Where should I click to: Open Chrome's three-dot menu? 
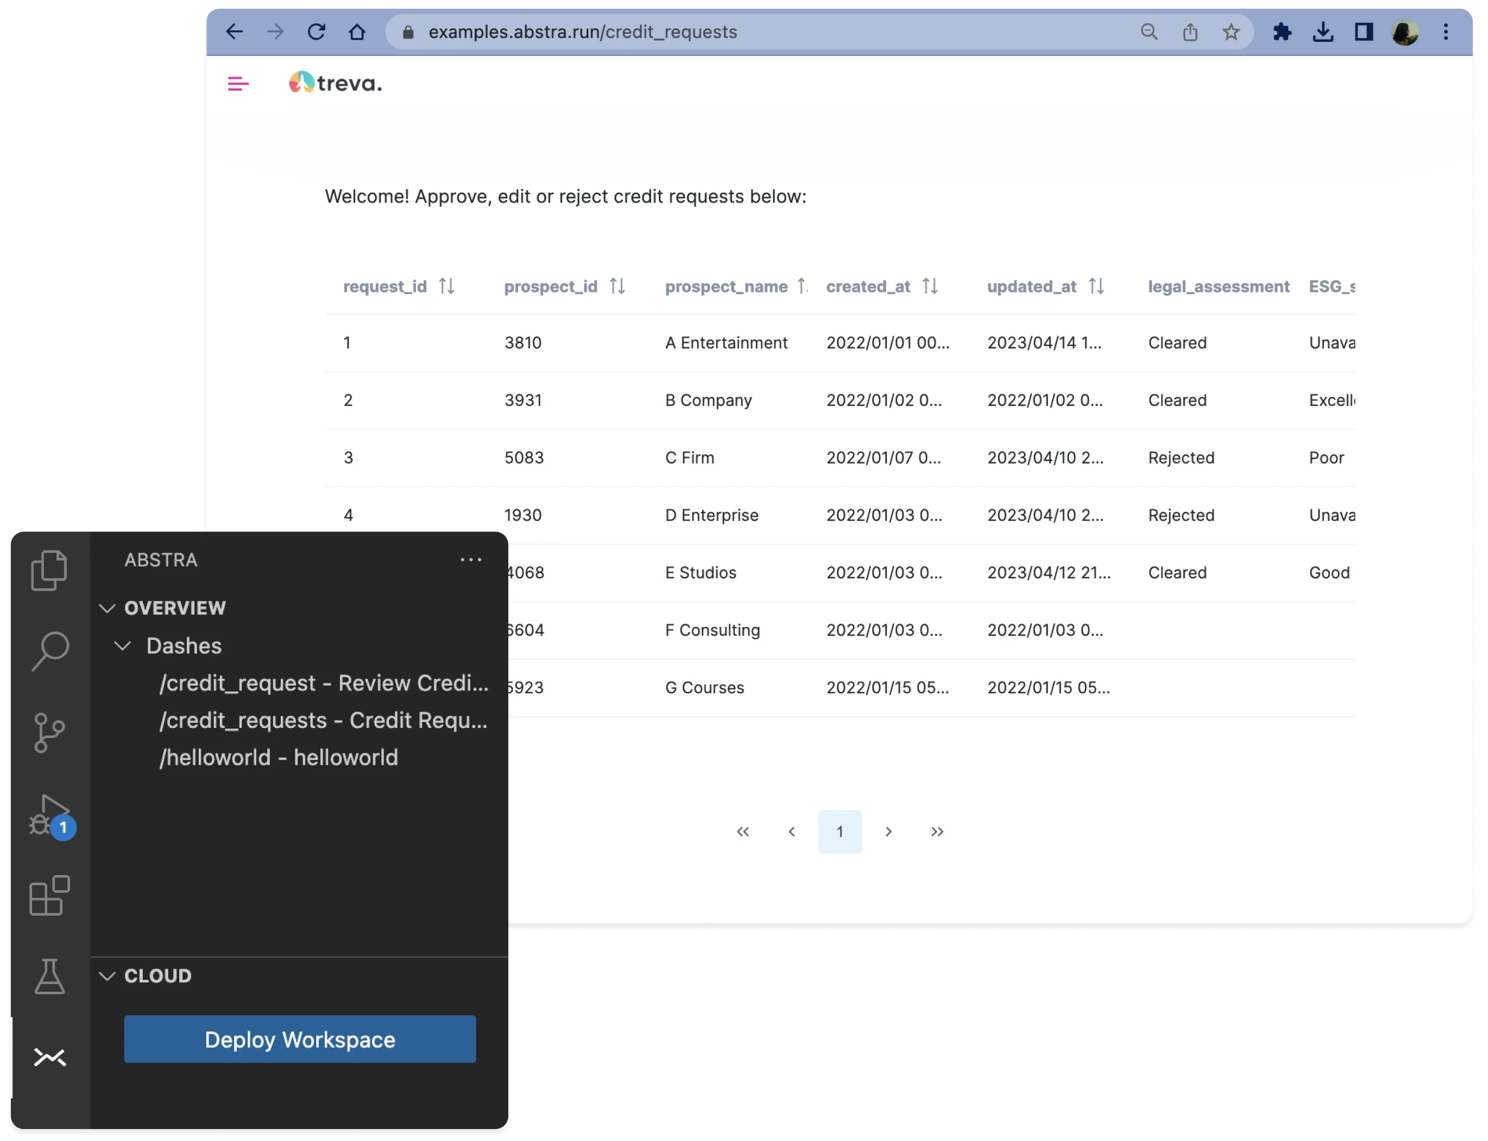pyautogui.click(x=1446, y=31)
